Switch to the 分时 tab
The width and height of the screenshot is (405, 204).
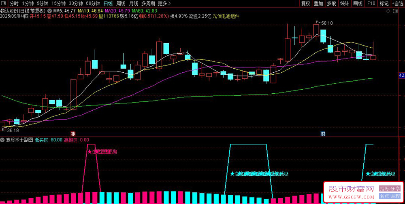point(14,3)
